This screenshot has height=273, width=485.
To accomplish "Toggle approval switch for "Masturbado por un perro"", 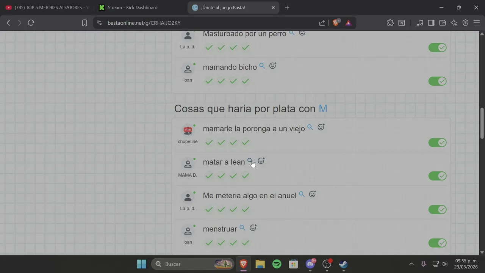I will [437, 47].
